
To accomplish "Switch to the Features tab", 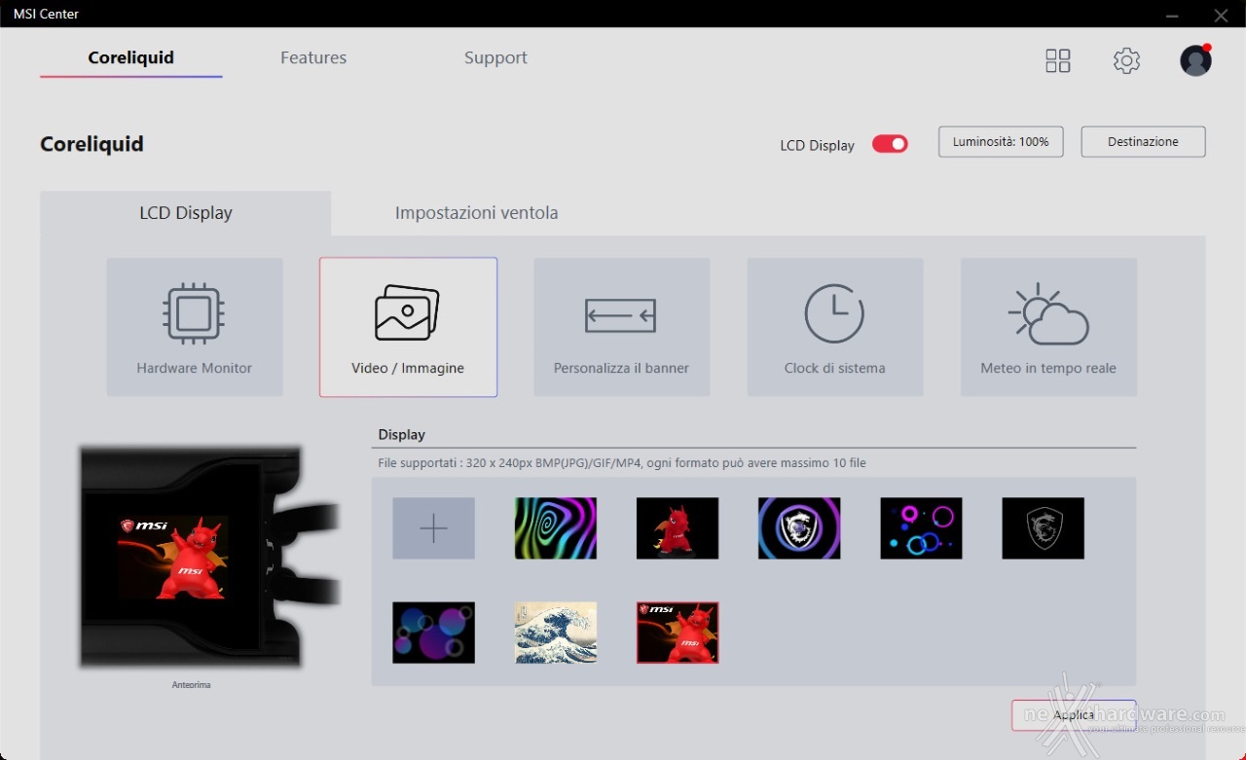I will tap(313, 58).
